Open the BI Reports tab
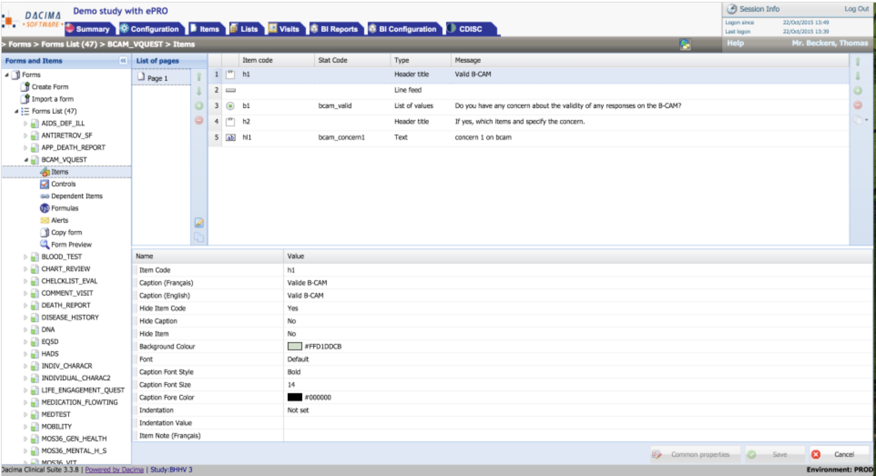This screenshot has height=476, width=876. (x=338, y=29)
